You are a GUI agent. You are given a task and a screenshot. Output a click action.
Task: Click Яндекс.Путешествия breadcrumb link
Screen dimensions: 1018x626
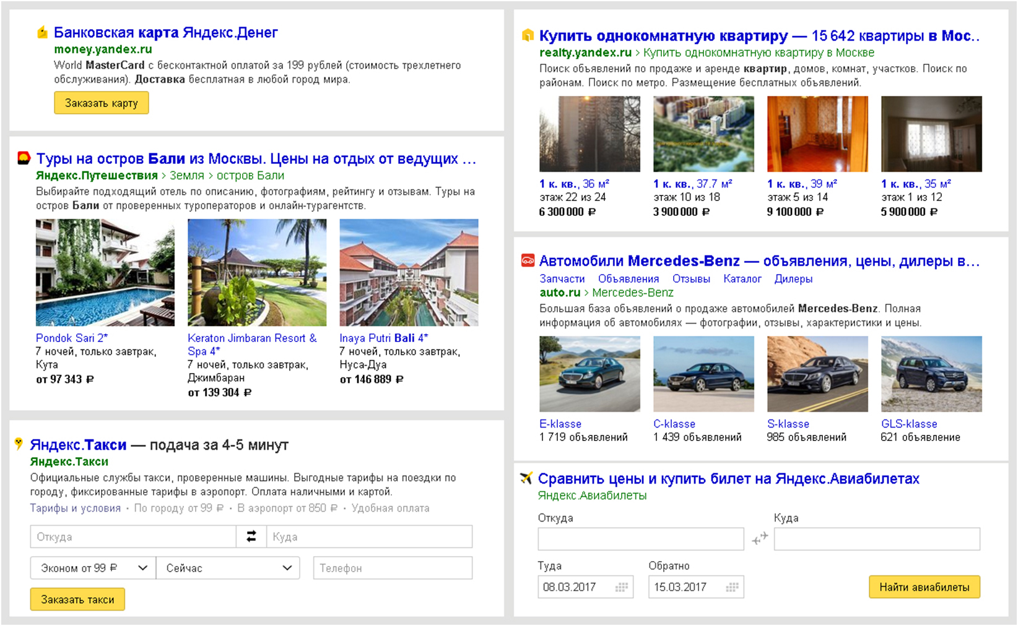coord(97,175)
